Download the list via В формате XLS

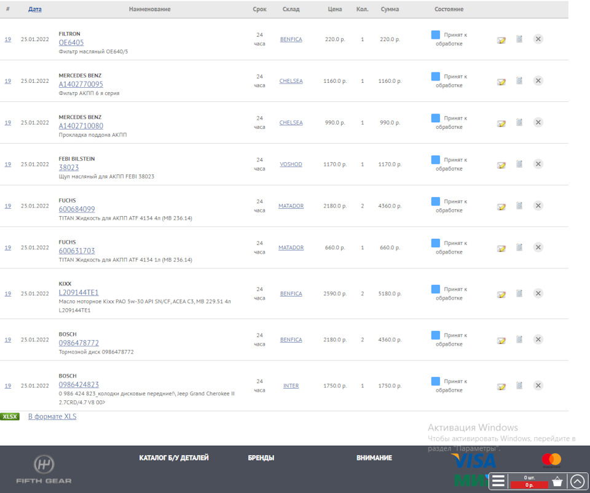(52, 416)
